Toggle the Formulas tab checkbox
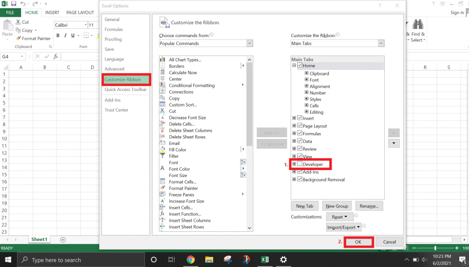 point(300,133)
